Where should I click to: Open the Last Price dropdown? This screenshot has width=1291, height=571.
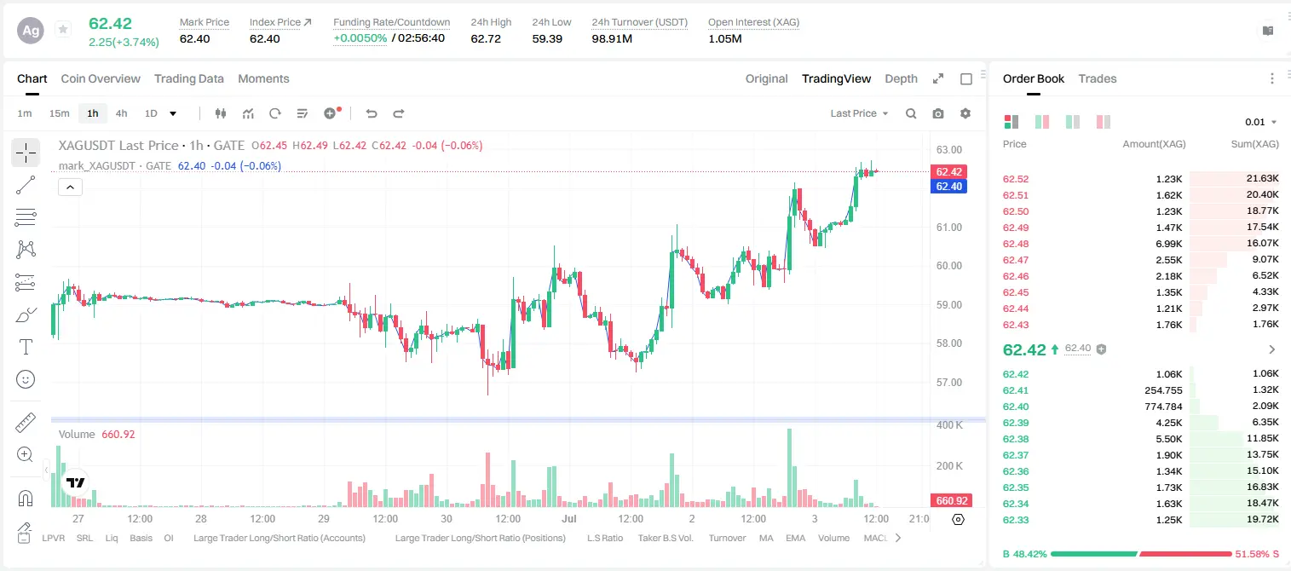(859, 113)
